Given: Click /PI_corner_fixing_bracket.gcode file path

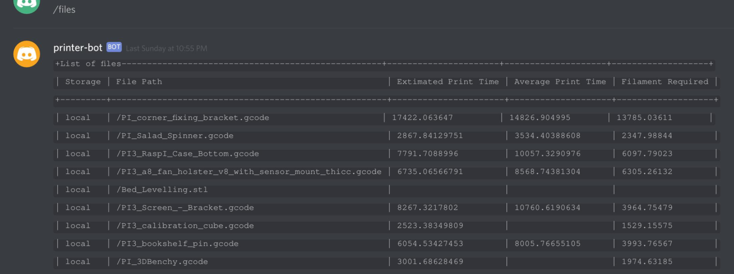Looking at the screenshot, I should [193, 118].
